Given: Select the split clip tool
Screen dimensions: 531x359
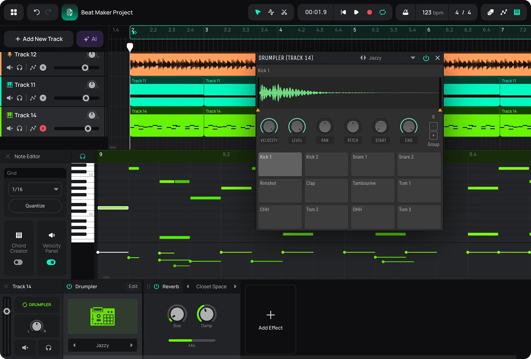Looking at the screenshot, I should click(271, 12).
